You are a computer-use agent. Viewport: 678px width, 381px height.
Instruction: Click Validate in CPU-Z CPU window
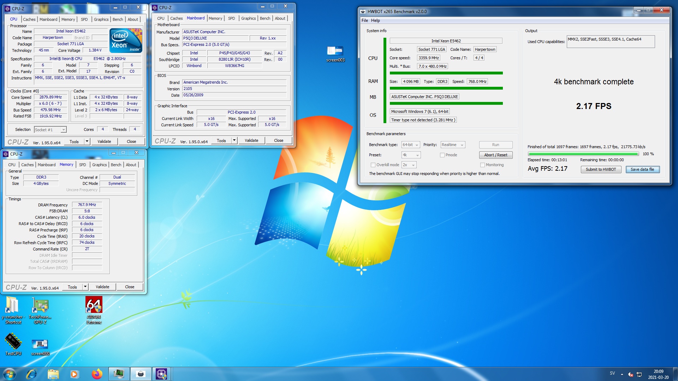(104, 141)
